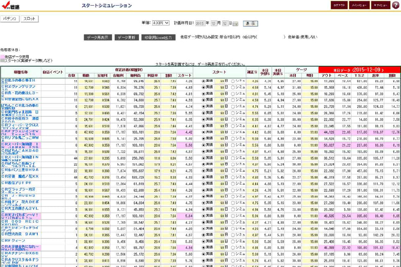
Task: Select シミュ radio for CRヱヴァンゲリヲン row
Action: pyautogui.click(x=233, y=87)
